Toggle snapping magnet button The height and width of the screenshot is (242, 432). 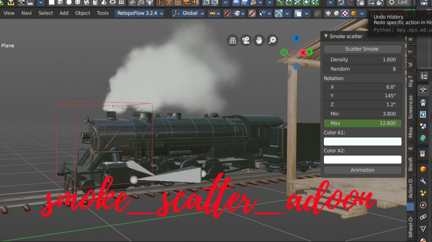pyautogui.click(x=228, y=14)
